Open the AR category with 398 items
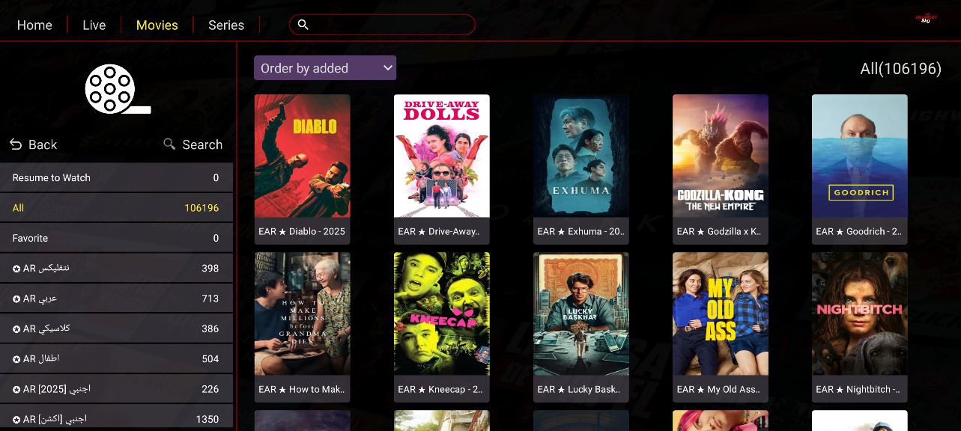961x431 pixels. 116,268
